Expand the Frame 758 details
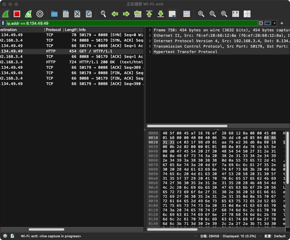This screenshot has height=240, width=290. point(150,30)
